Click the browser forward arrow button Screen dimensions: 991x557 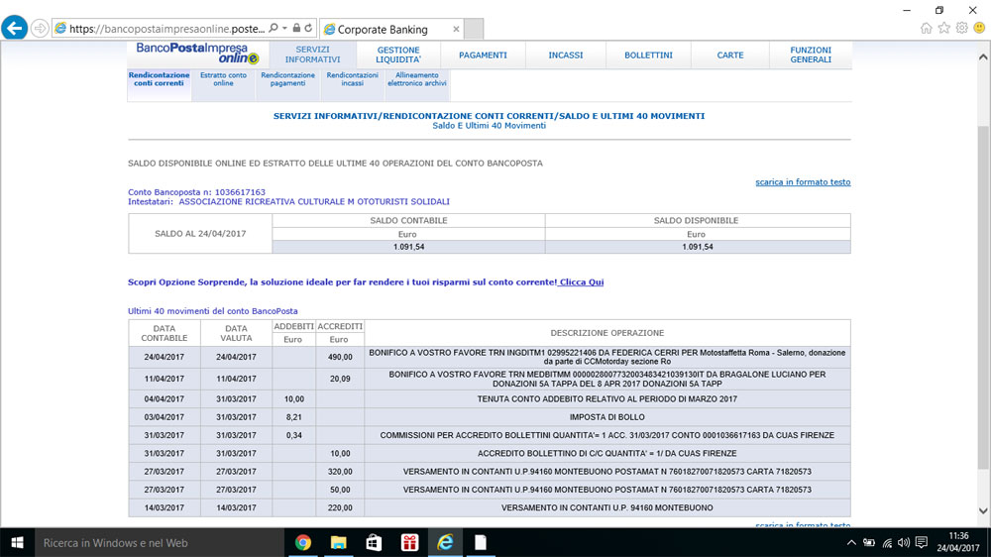(40, 29)
